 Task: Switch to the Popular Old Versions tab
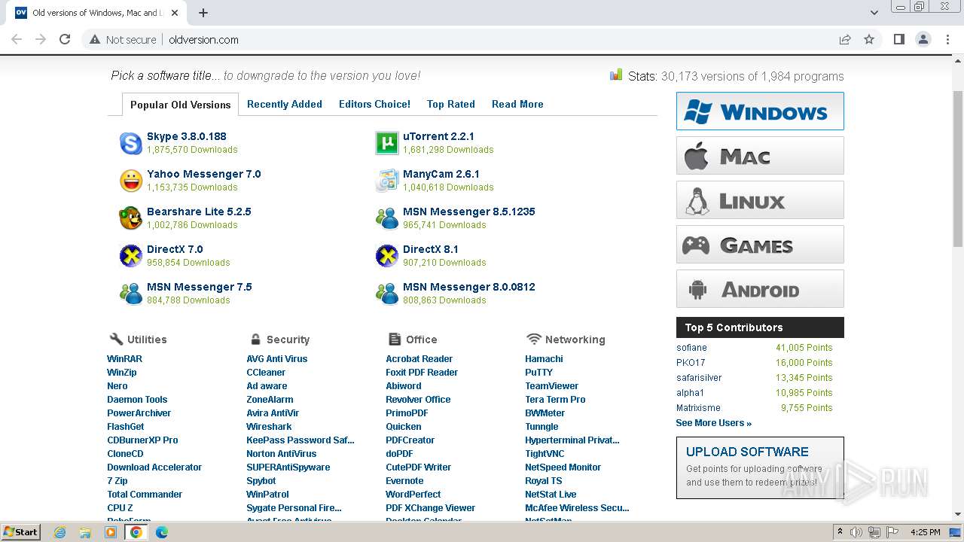tap(181, 105)
